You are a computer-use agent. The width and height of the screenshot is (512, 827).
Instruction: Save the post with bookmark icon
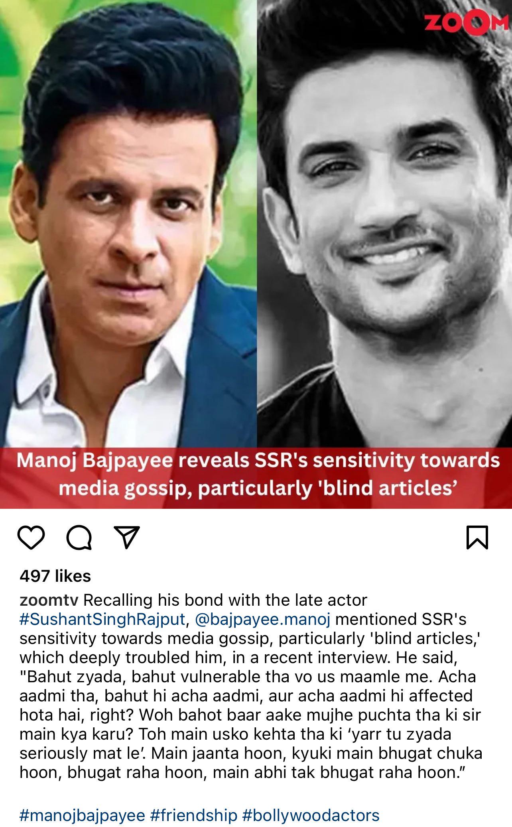(x=477, y=537)
